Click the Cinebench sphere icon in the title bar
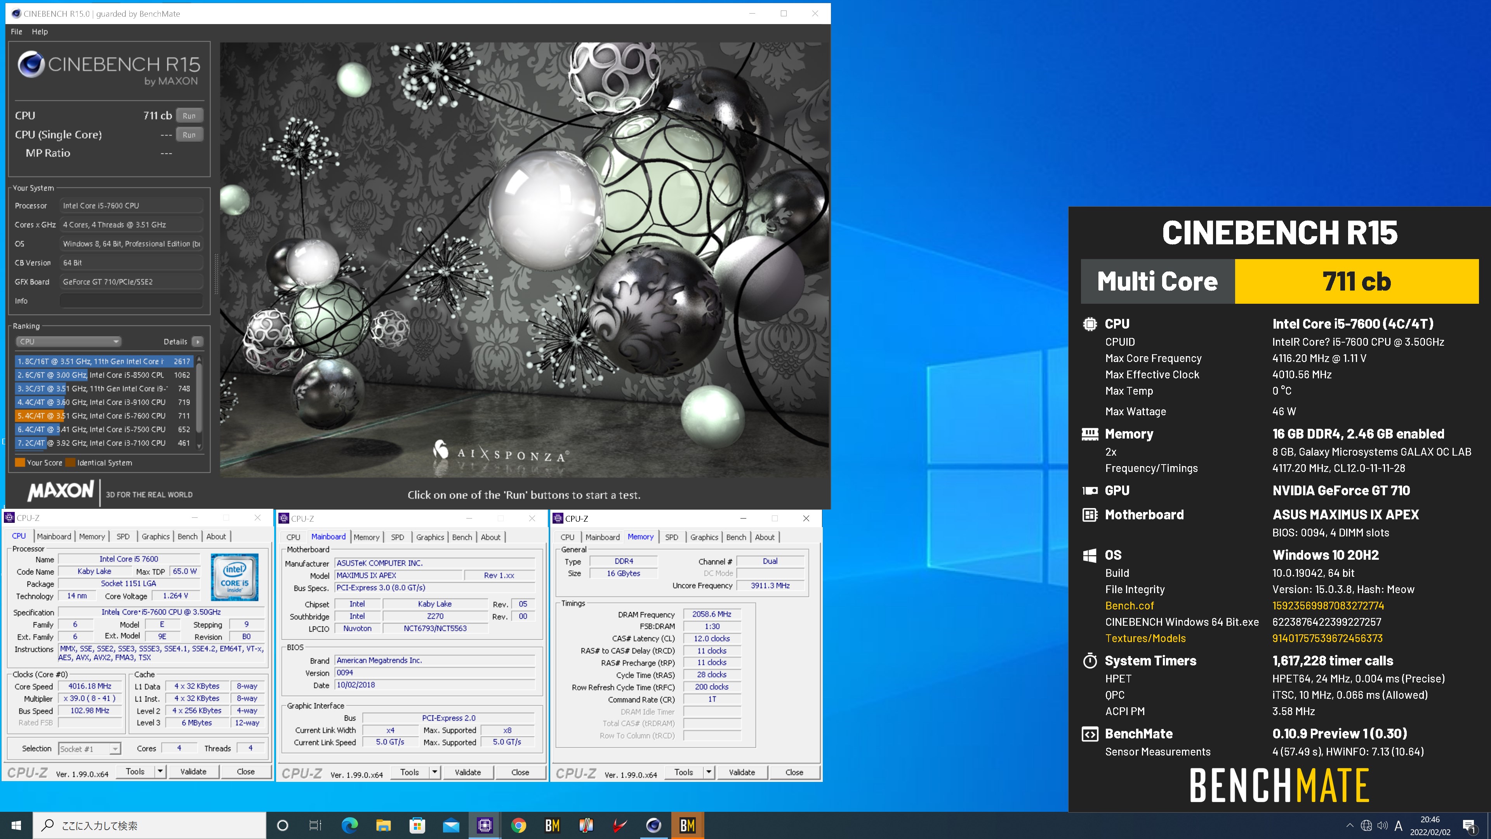This screenshot has width=1491, height=839. point(16,13)
